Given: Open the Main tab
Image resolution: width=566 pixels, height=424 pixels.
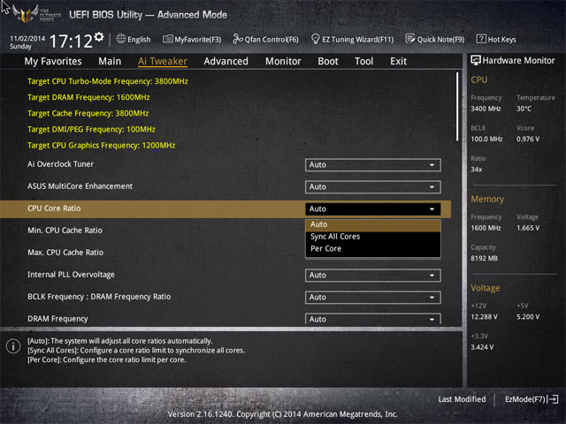Looking at the screenshot, I should (x=110, y=61).
